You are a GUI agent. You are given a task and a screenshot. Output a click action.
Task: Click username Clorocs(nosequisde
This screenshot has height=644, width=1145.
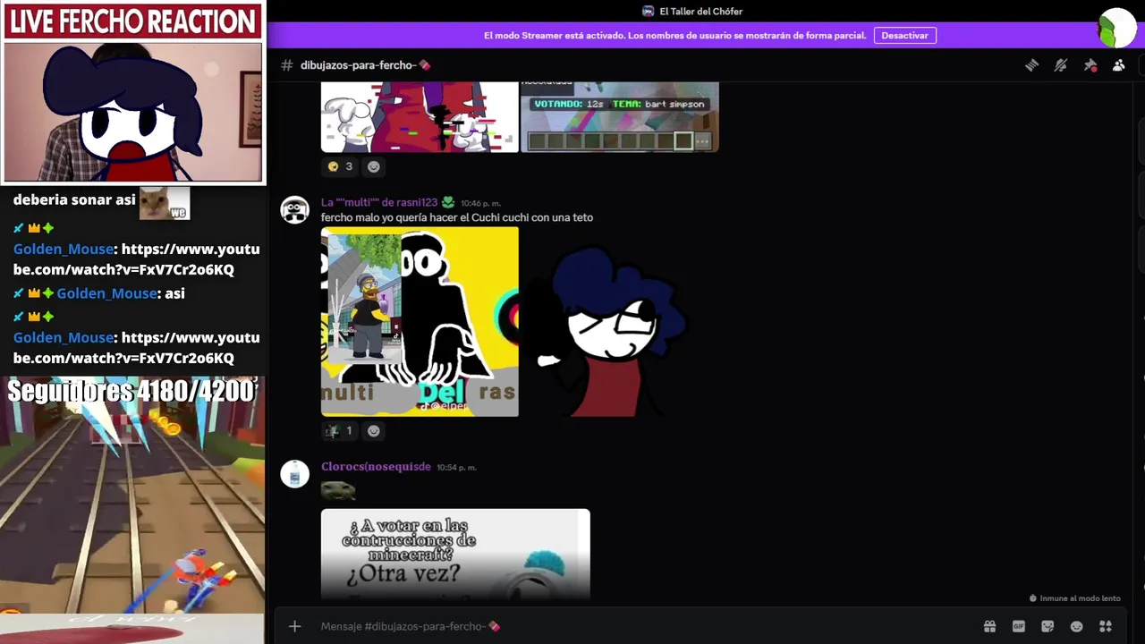click(x=376, y=467)
